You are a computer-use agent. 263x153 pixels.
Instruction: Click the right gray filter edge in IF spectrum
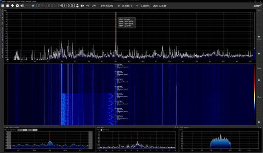91,140
